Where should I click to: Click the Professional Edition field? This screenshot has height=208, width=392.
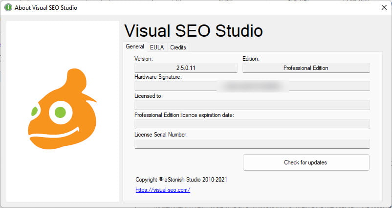pos(306,68)
